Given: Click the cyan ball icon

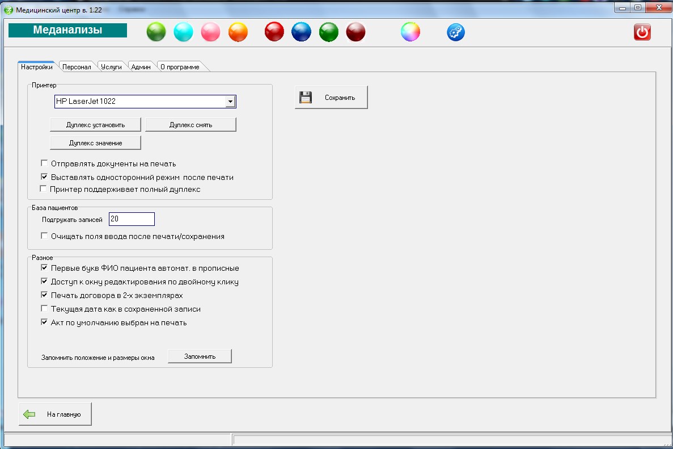Looking at the screenshot, I should coord(183,32).
